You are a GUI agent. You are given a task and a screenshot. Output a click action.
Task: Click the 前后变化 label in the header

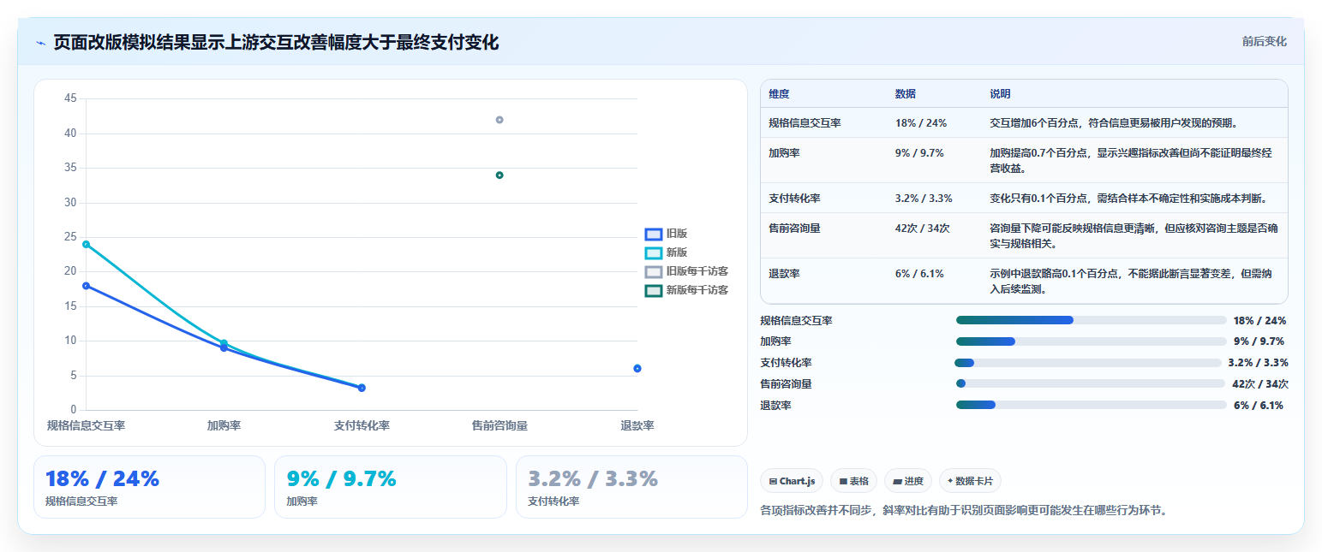coord(1265,41)
